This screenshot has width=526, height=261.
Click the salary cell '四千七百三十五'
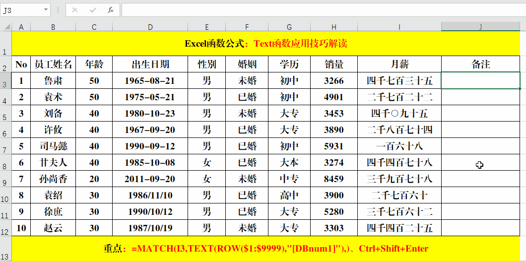point(399,80)
